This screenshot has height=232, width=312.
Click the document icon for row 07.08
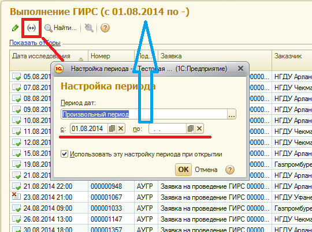pos(16,87)
